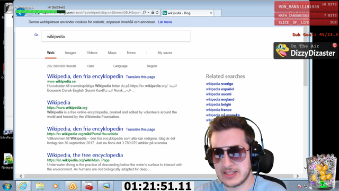
Task: Click 'Translate this page' next to wikipedia.se result
Action: (140, 77)
